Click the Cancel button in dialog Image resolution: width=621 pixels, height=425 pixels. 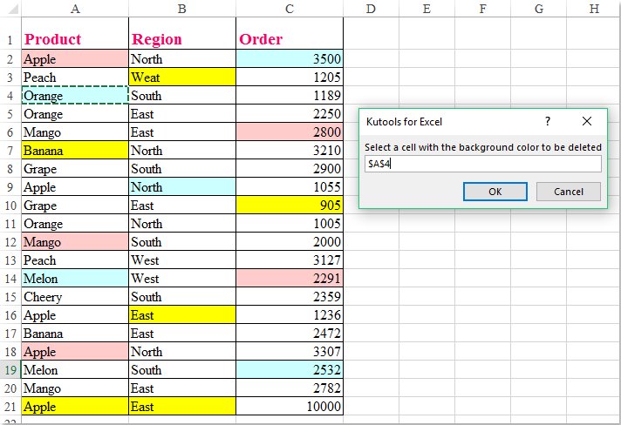tap(568, 192)
